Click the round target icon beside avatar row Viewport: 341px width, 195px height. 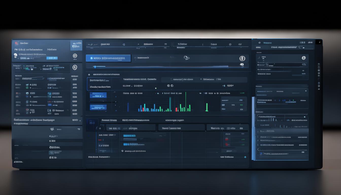[75, 56]
